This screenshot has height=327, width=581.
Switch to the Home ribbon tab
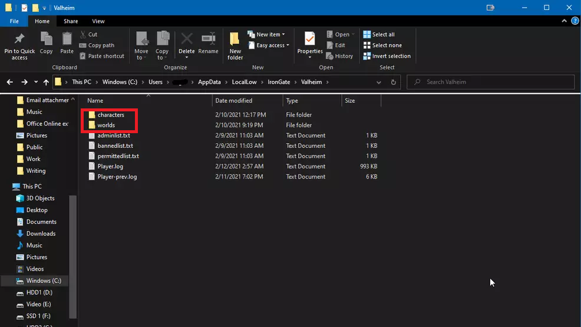coord(42,21)
